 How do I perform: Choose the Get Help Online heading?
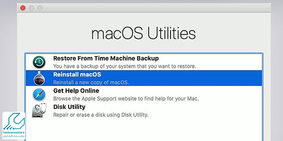pos(76,91)
